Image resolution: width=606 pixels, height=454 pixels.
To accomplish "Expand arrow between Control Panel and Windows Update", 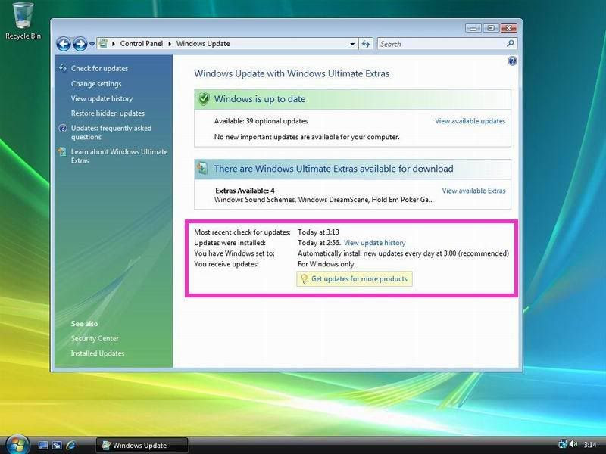I will 170,44.
